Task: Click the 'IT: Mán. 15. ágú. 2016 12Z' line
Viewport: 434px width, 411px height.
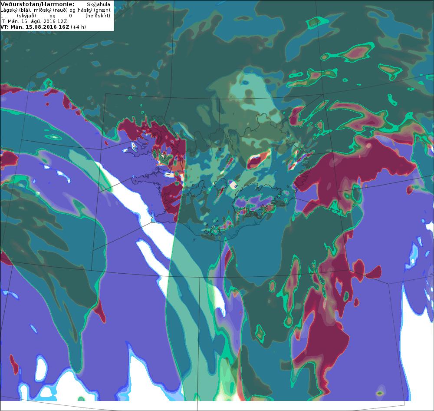Action: (x=34, y=21)
